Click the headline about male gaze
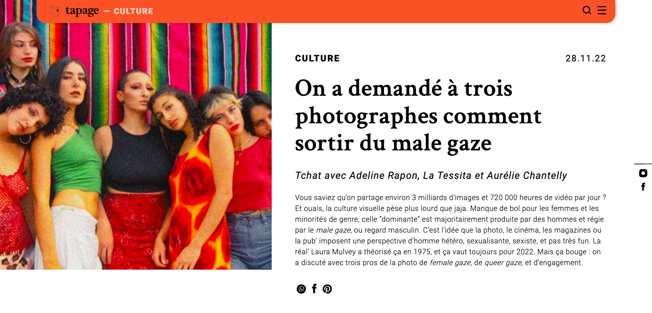The width and height of the screenshot is (652, 313). point(418,116)
